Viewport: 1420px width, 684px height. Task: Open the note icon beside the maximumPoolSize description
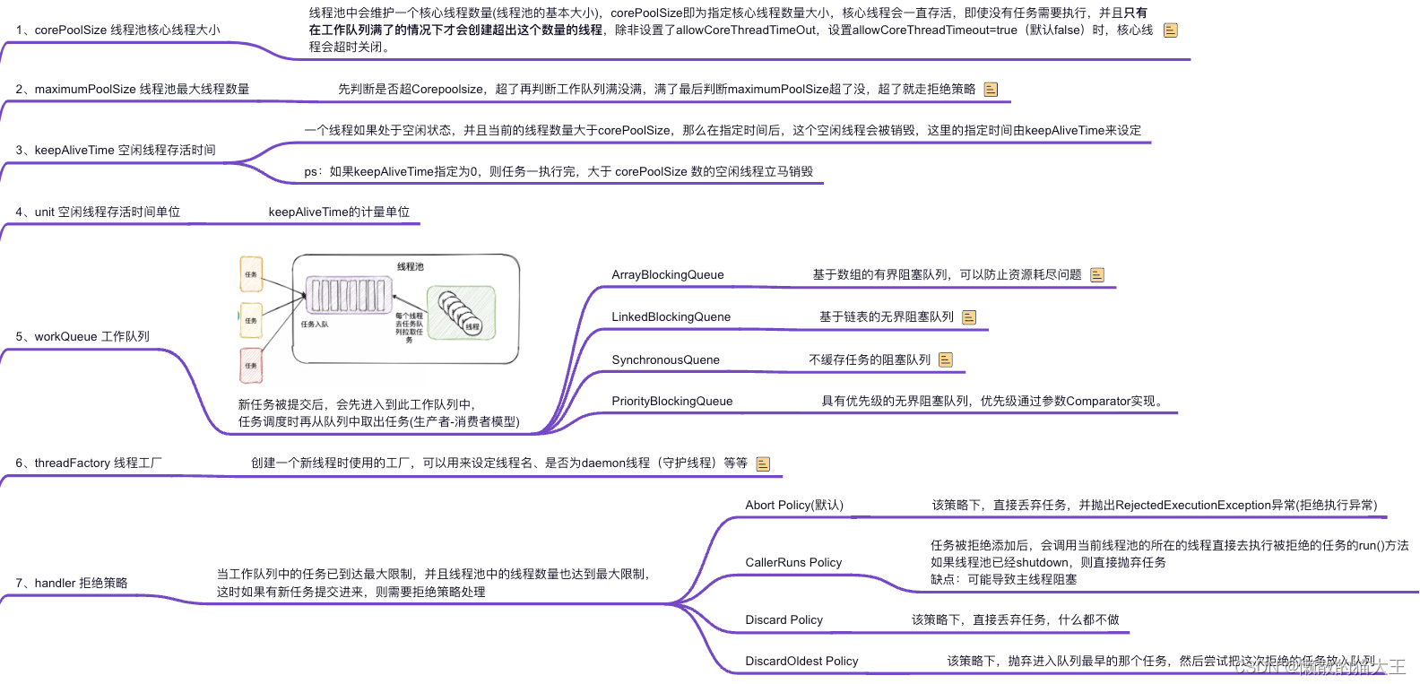[991, 90]
